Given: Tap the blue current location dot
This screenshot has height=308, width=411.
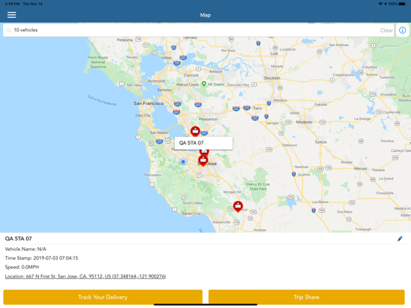Looking at the screenshot, I should point(183,161).
